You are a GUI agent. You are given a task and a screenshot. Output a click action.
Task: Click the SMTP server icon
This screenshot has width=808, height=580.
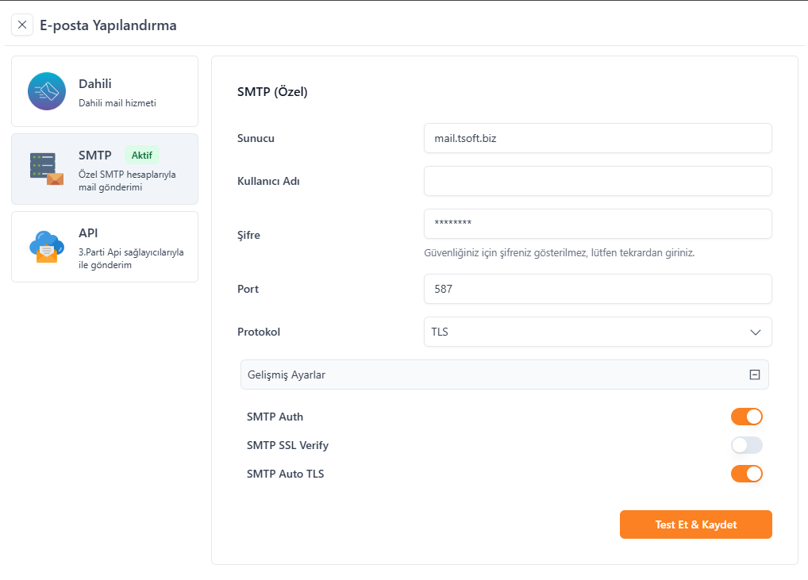47,169
